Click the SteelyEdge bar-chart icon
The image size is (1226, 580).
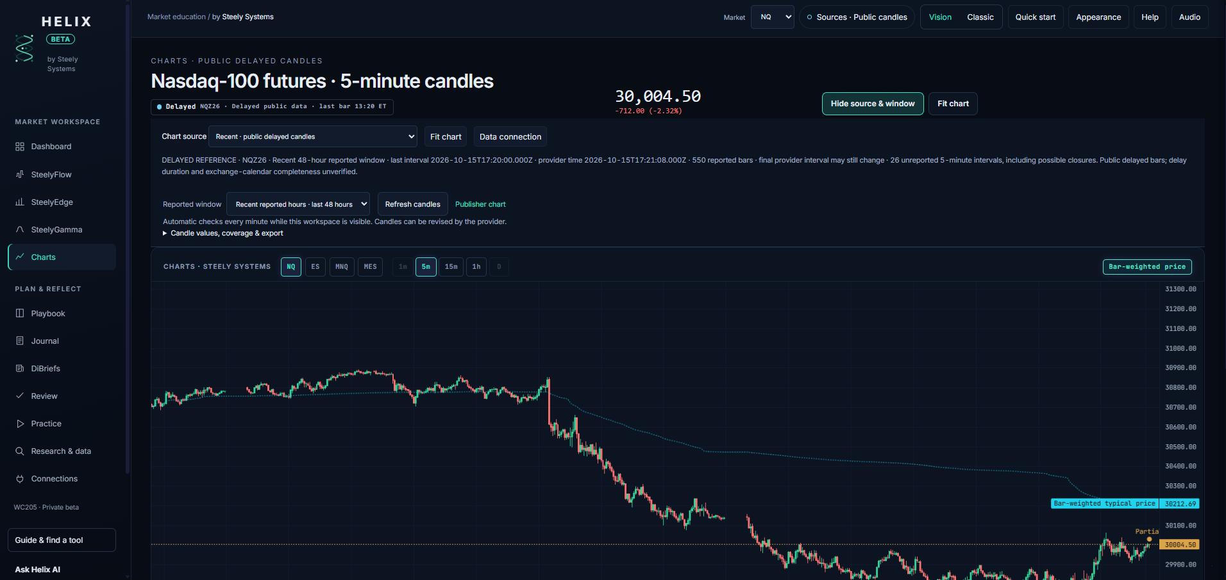click(20, 202)
